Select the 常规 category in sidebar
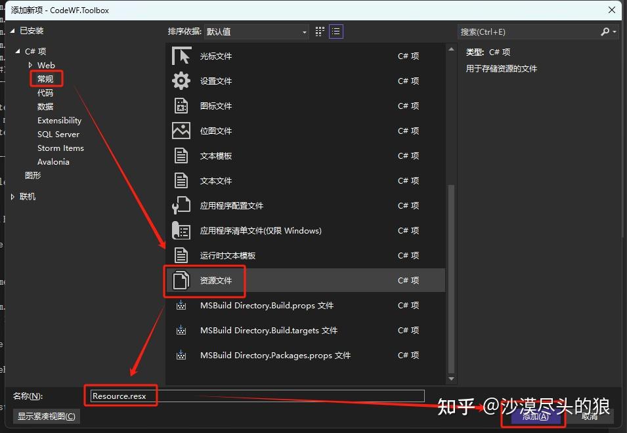The width and height of the screenshot is (627, 433). pyautogui.click(x=46, y=78)
